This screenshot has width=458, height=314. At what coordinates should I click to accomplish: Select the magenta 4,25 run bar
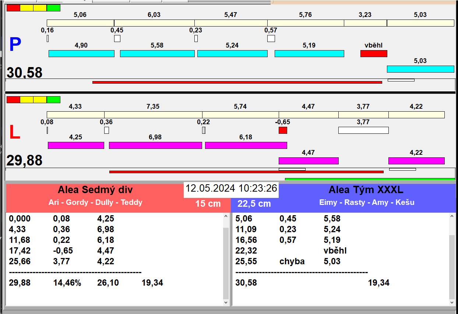point(76,145)
